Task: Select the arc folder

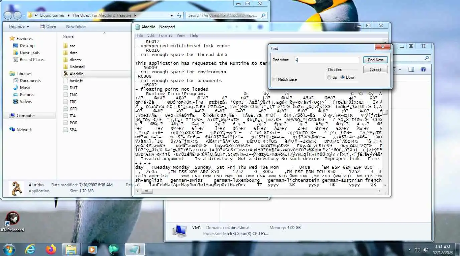Action: tap(72, 46)
